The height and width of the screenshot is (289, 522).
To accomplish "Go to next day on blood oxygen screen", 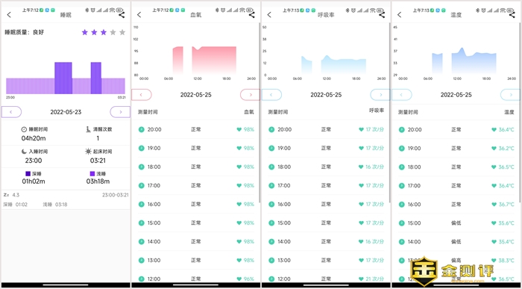I will click(x=250, y=95).
